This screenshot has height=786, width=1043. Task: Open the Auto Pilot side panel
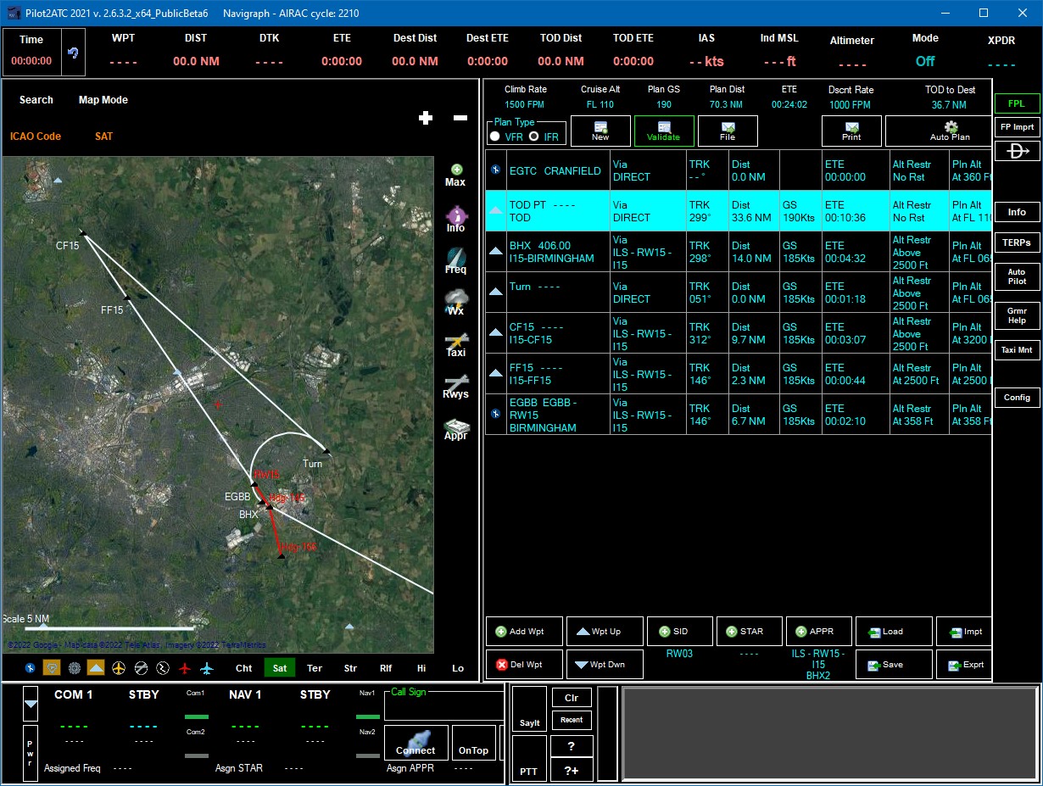(x=1017, y=276)
